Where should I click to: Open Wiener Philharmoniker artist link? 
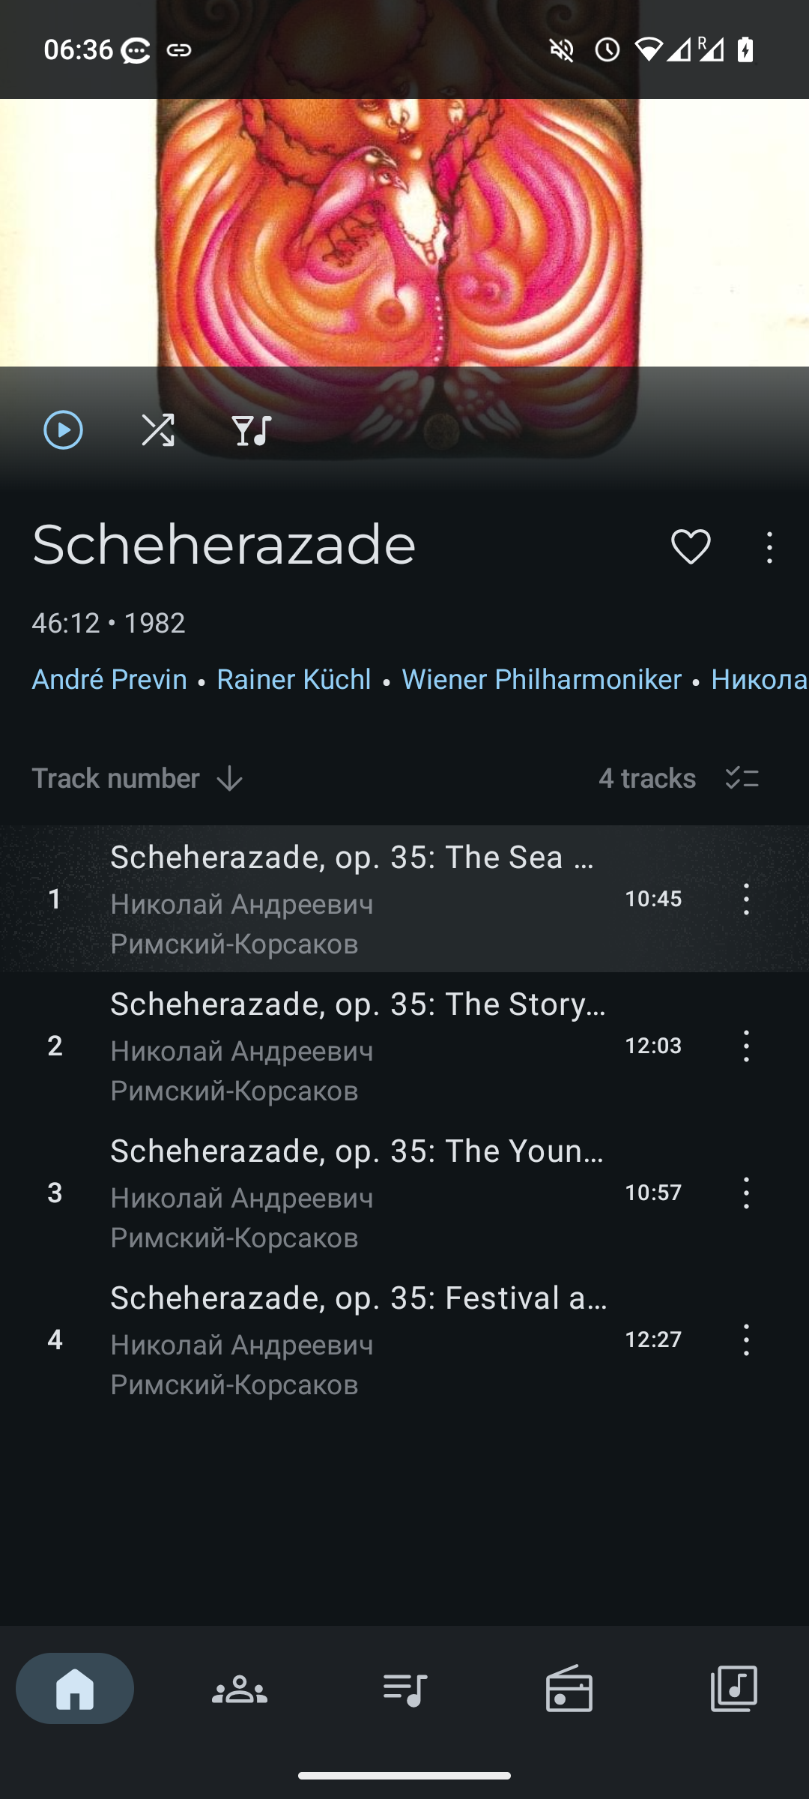coord(542,679)
